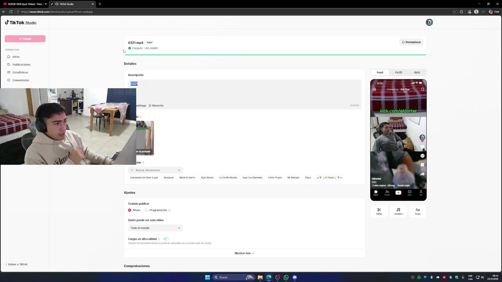This screenshot has width=502, height=282.
Task: Switch preview to the Perfil tab
Action: coord(398,72)
